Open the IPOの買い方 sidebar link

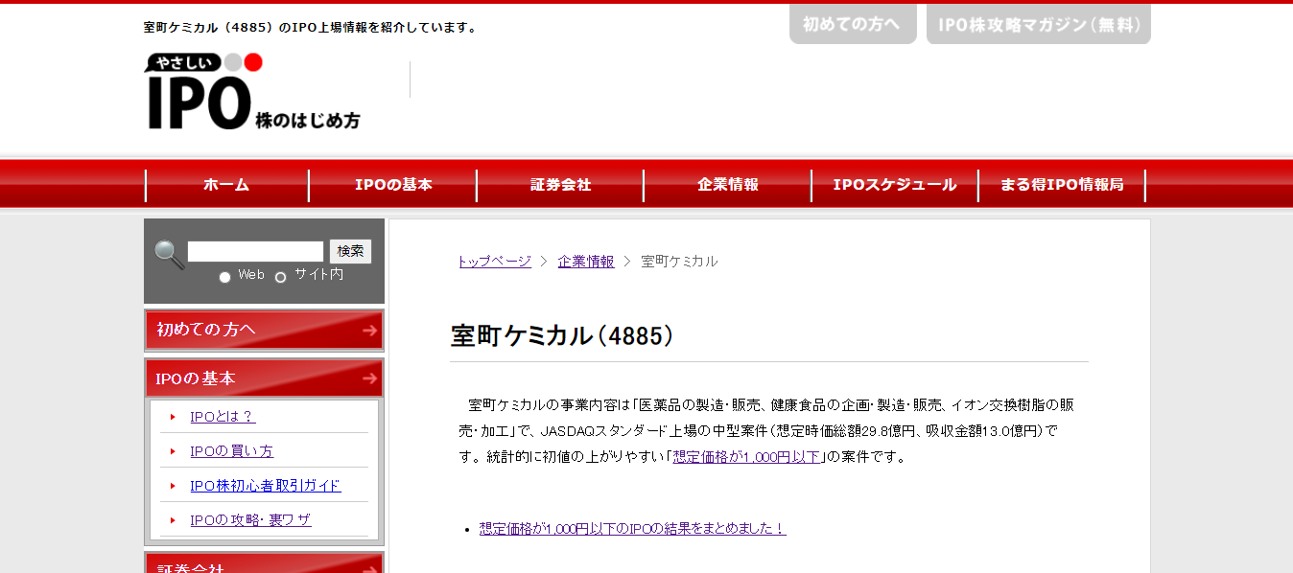[x=232, y=451]
